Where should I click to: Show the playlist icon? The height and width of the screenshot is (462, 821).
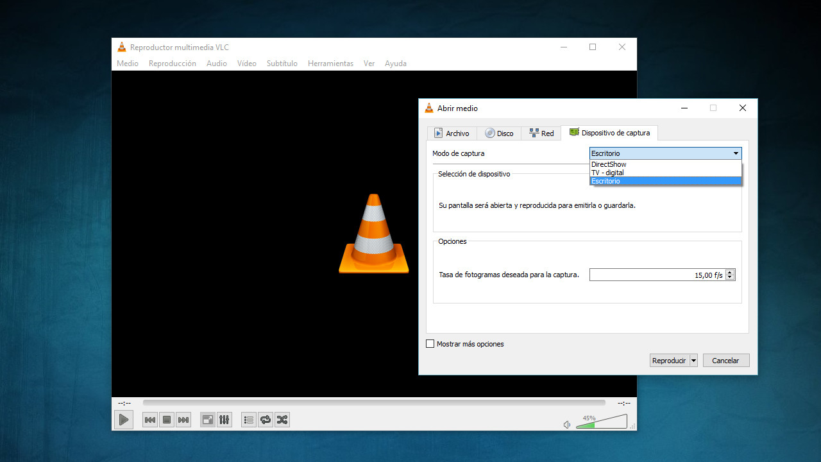[x=248, y=419]
